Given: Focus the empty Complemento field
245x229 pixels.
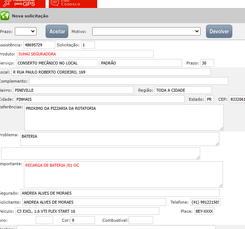Looking at the screenshot, I should pyautogui.click(x=129, y=81).
